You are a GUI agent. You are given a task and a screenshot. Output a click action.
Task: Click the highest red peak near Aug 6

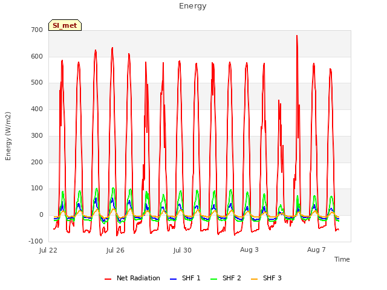(297, 36)
